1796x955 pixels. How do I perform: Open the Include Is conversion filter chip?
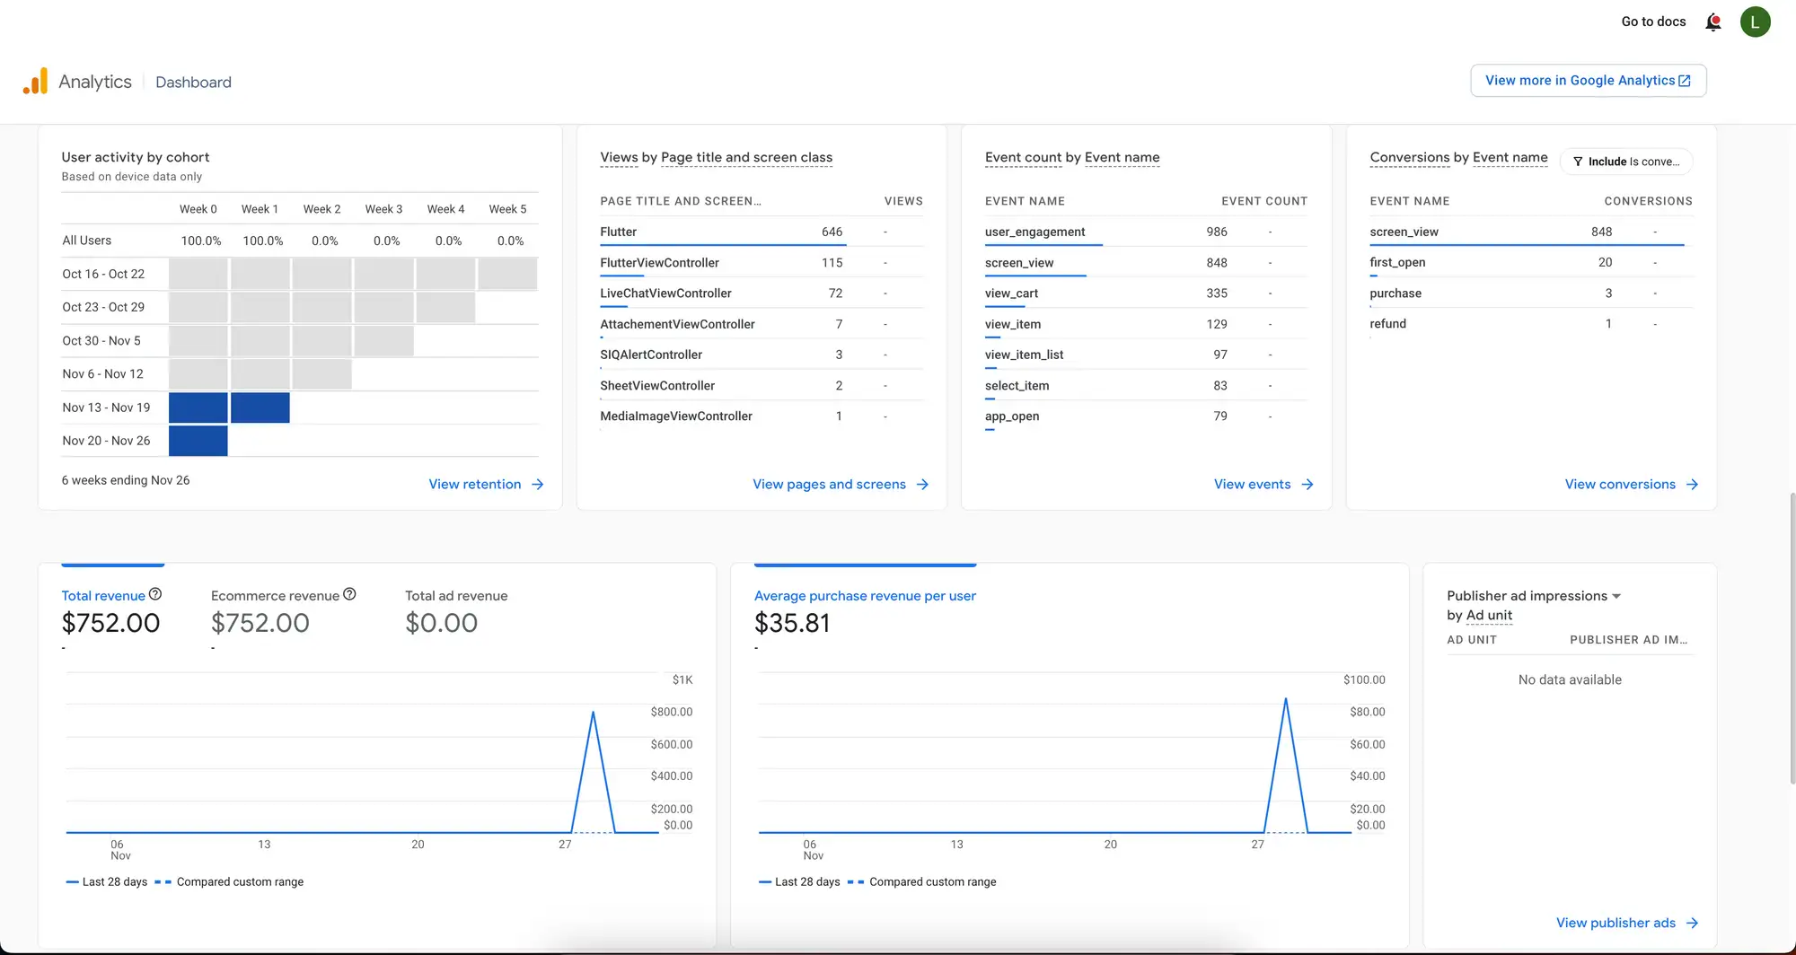[x=1626, y=162]
